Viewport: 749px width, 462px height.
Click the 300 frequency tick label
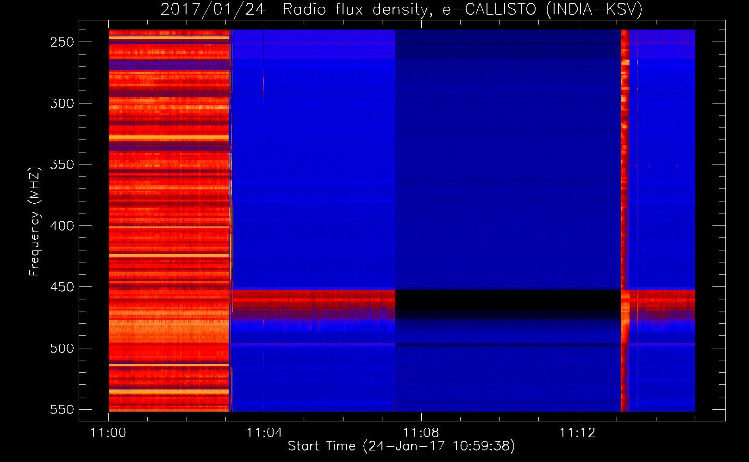pyautogui.click(x=62, y=103)
